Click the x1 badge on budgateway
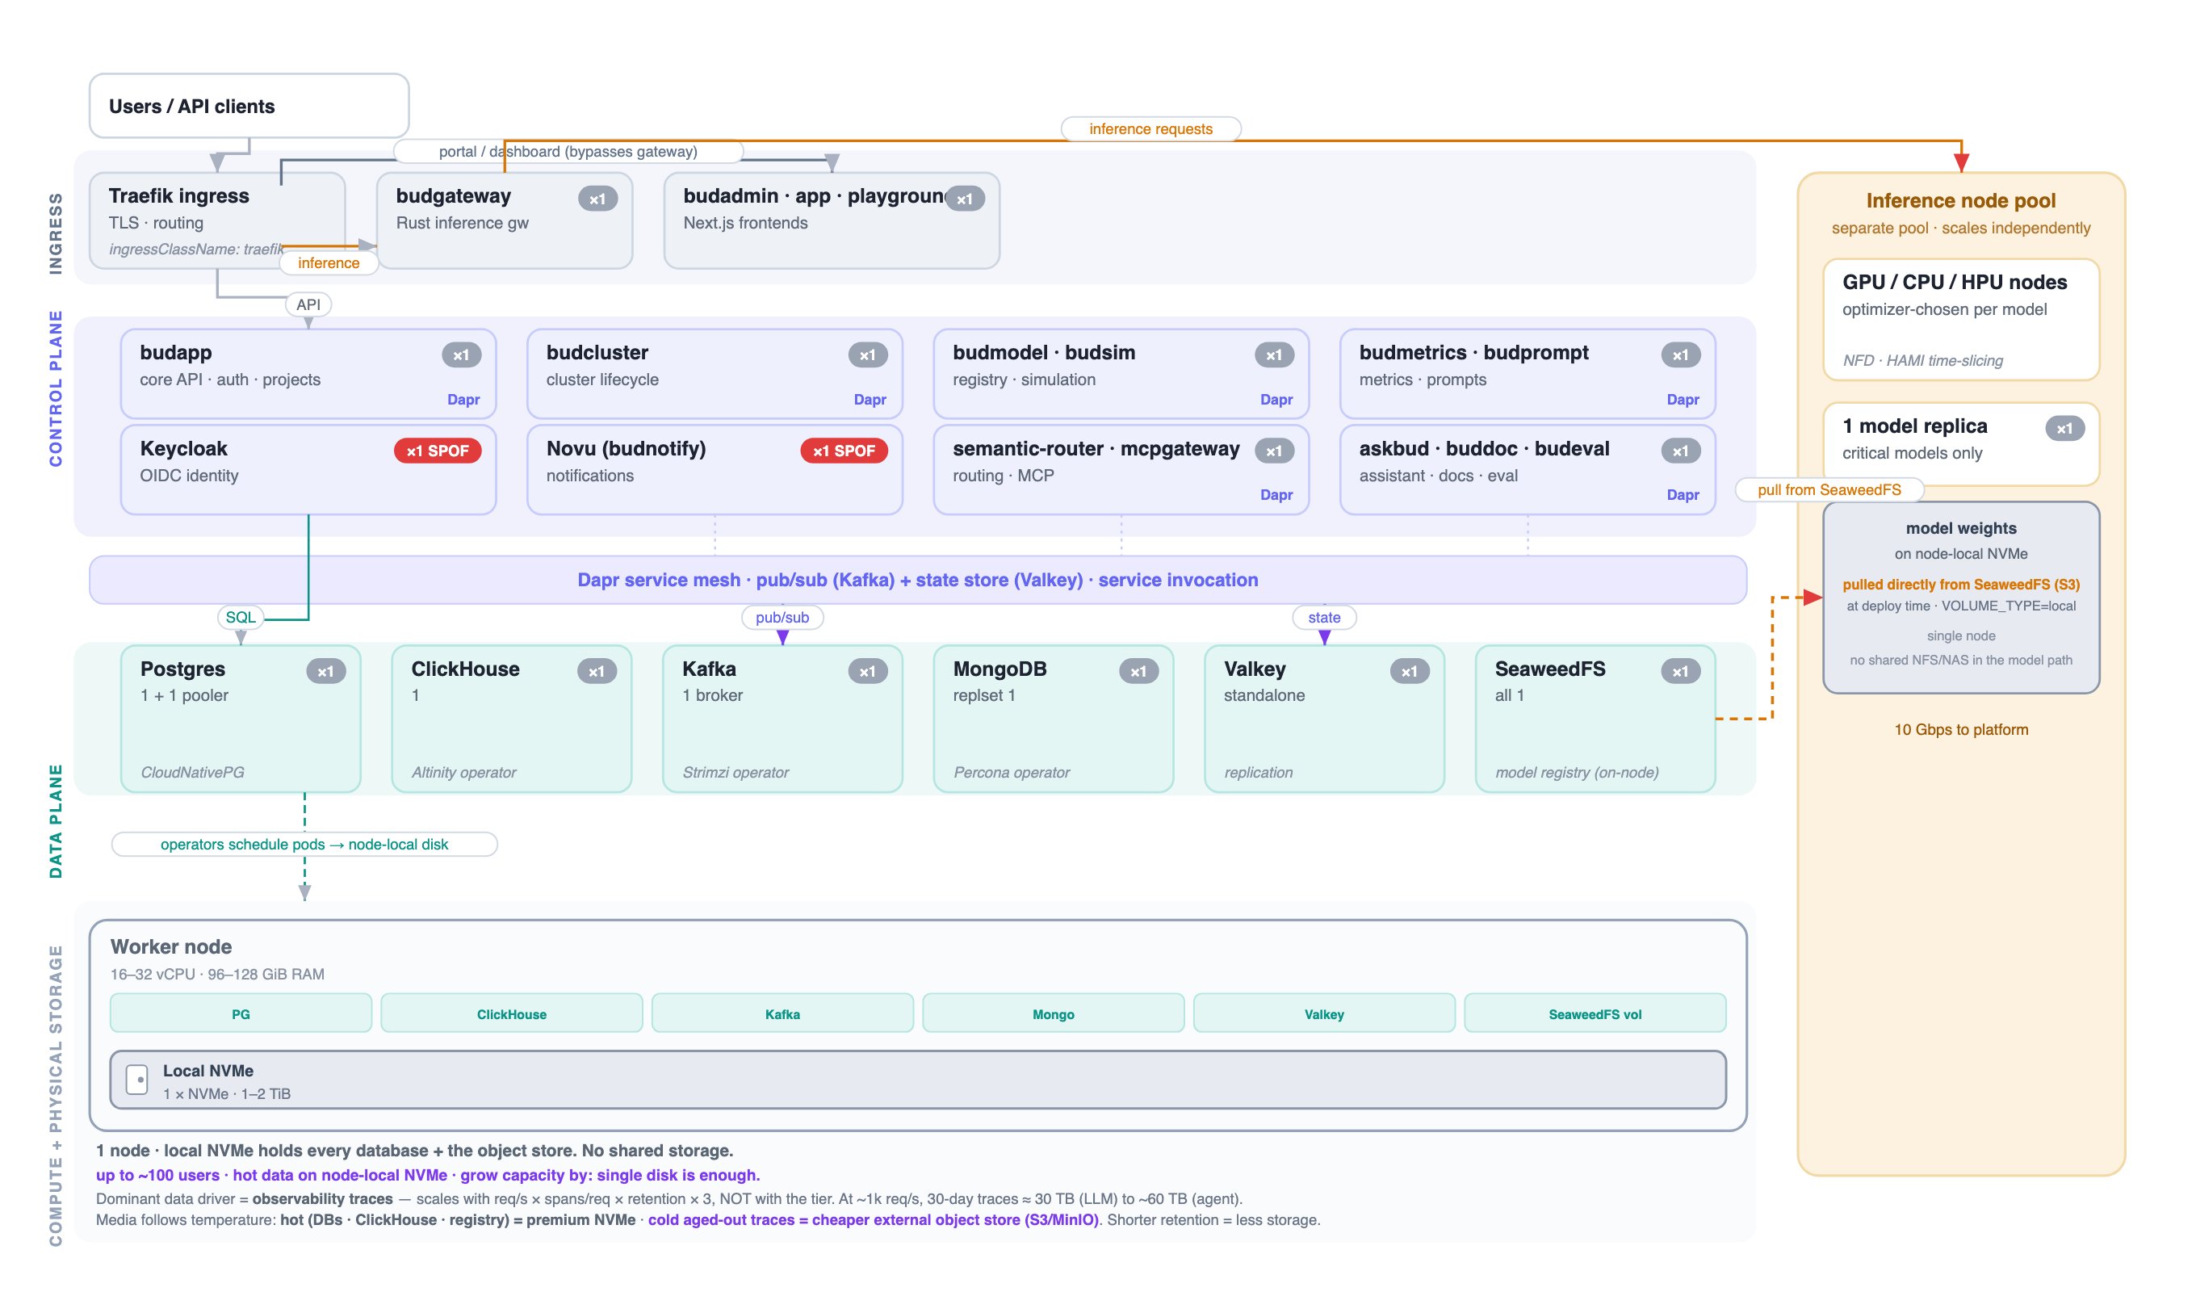Viewport: 2196px width, 1292px height. coord(597,199)
